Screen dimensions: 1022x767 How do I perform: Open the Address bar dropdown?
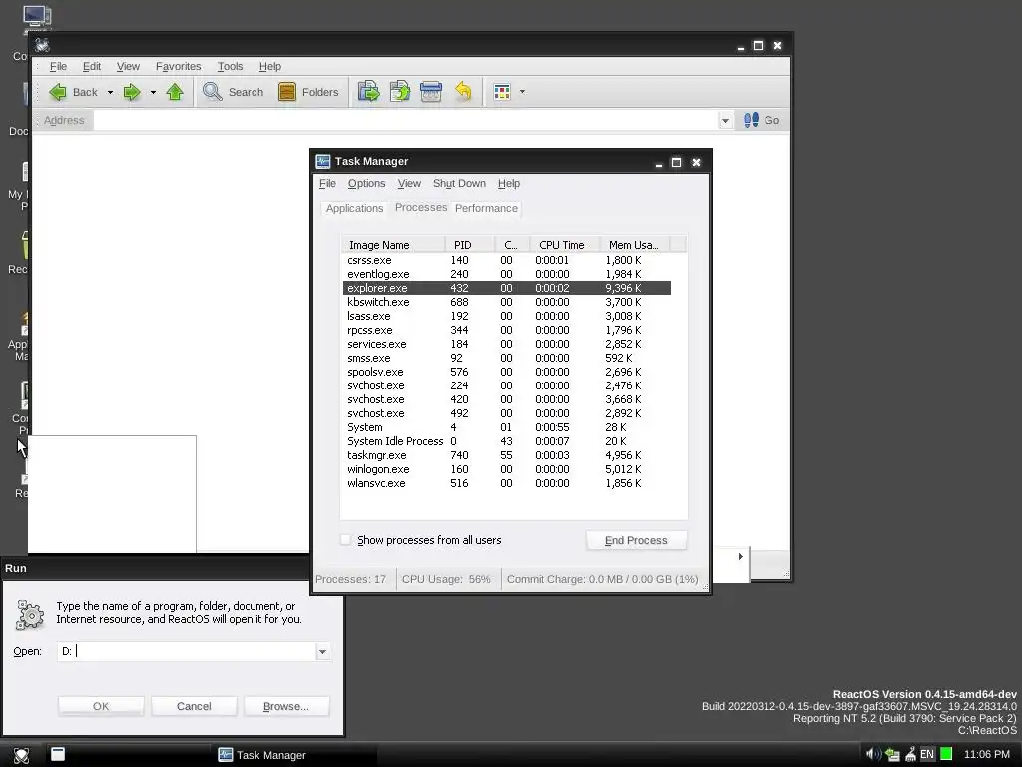point(725,121)
